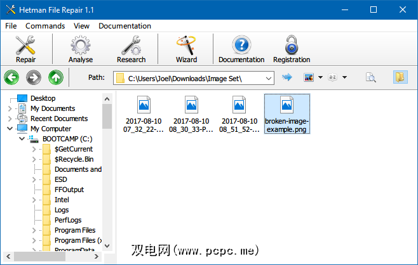Expand the Program Files (x86) node
Screen dimensions: 418x265
34,240
